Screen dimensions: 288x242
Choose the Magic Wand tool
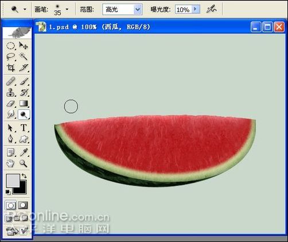[24, 57]
